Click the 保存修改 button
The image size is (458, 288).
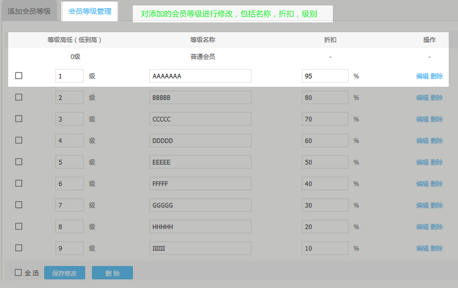[x=64, y=273]
